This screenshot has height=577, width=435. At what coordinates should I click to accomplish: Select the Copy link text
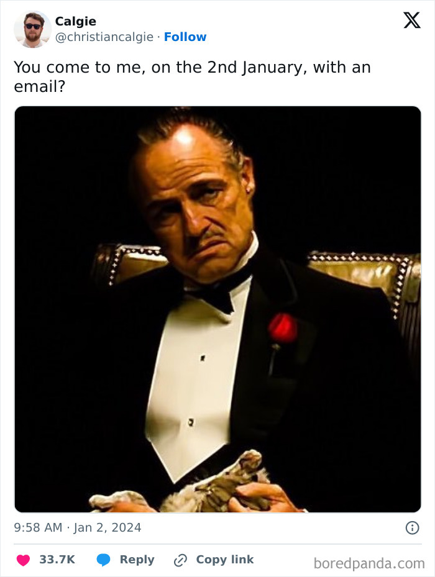coord(225,560)
